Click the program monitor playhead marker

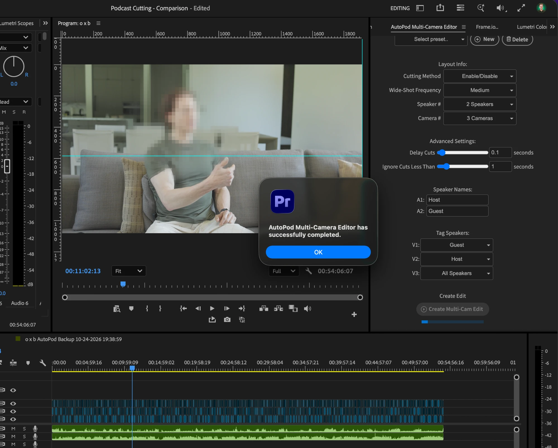pos(123,284)
